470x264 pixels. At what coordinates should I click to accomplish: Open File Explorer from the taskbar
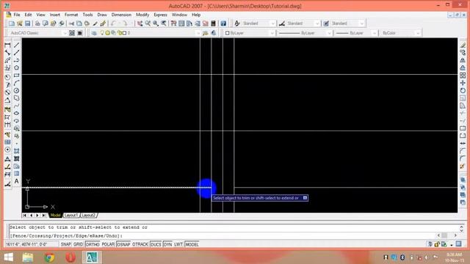click(x=28, y=257)
